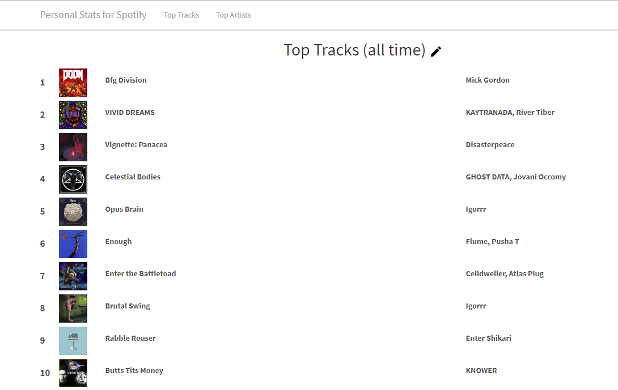This screenshot has width=618, height=390.
Task: Go to Personal Stats for Spotify home
Action: tap(94, 15)
